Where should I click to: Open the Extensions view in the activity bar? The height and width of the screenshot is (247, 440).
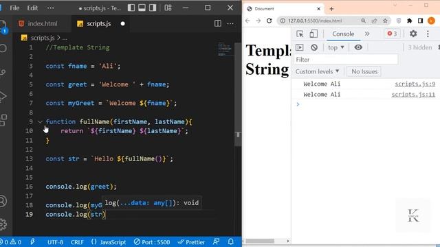coord(3,120)
